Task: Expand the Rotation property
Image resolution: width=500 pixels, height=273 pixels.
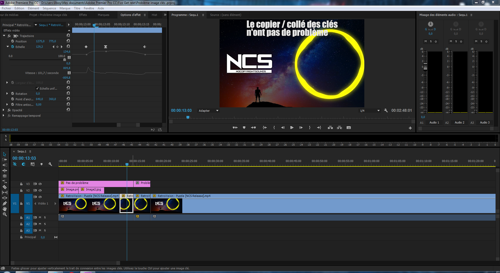Action: (x=7, y=93)
